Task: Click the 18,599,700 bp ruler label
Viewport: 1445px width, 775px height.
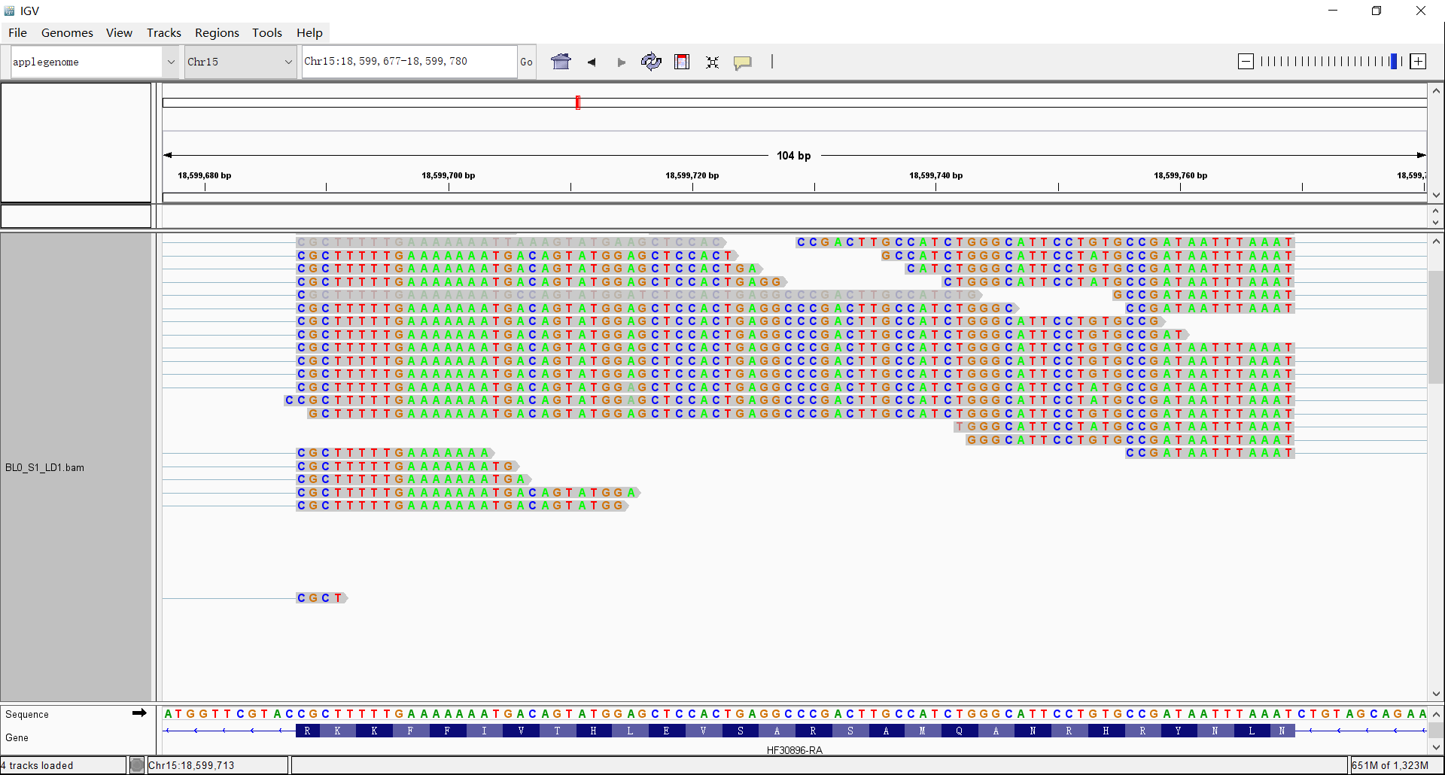Action: tap(449, 175)
